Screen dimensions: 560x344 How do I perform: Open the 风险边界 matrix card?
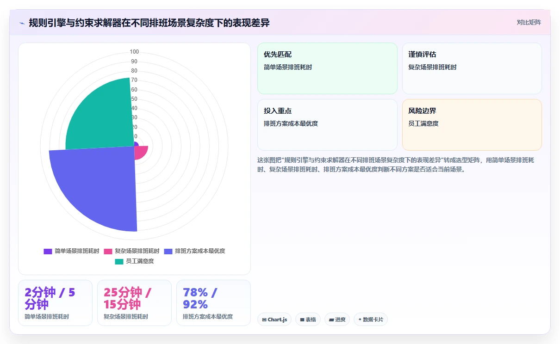click(x=472, y=125)
